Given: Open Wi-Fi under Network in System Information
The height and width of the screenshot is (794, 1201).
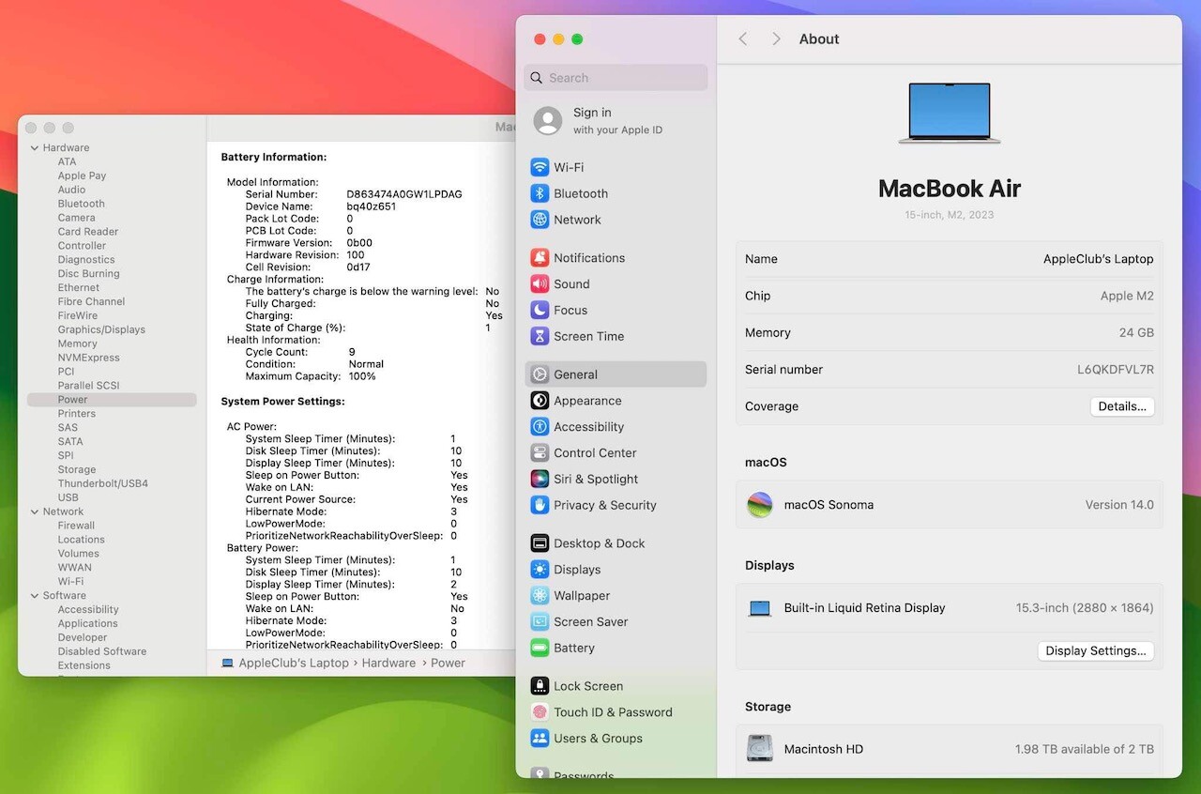Looking at the screenshot, I should tap(70, 582).
